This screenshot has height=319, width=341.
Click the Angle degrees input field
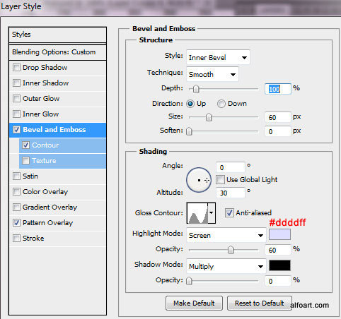(x=231, y=167)
